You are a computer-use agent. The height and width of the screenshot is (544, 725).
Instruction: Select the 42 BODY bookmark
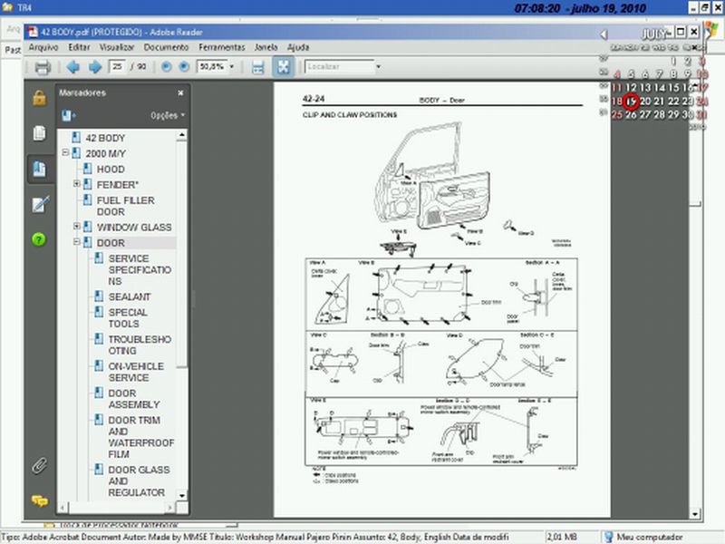coord(105,138)
